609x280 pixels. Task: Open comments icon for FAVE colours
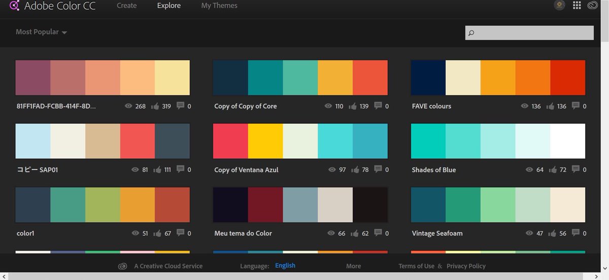coord(576,106)
